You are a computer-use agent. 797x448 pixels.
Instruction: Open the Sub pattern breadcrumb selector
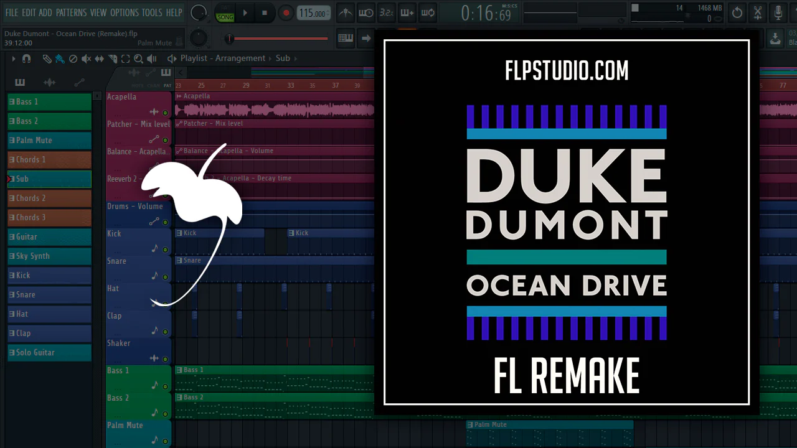pyautogui.click(x=283, y=58)
